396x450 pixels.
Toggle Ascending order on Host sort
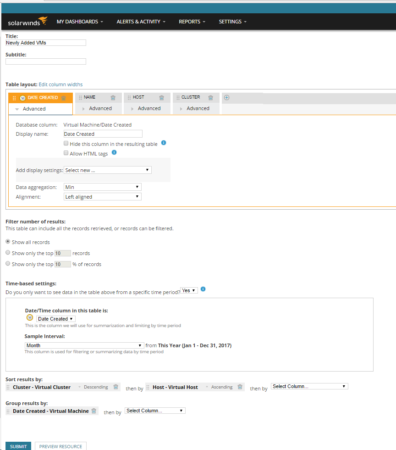[x=220, y=387]
